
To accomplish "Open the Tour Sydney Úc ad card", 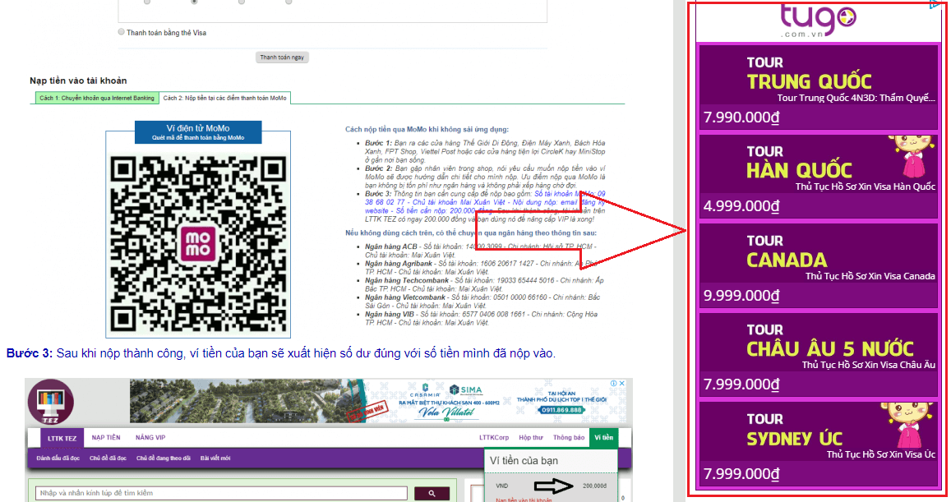I will point(818,443).
